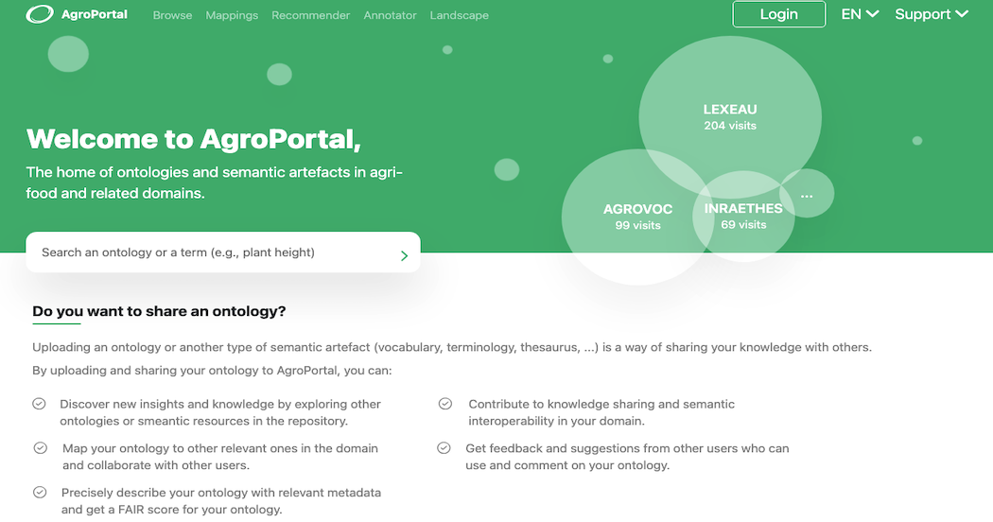The image size is (993, 522).
Task: Click the checkmark icon beside "Discover new insights"
Action: tap(40, 404)
